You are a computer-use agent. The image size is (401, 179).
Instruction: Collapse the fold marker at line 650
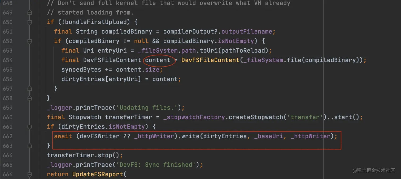(29, 22)
